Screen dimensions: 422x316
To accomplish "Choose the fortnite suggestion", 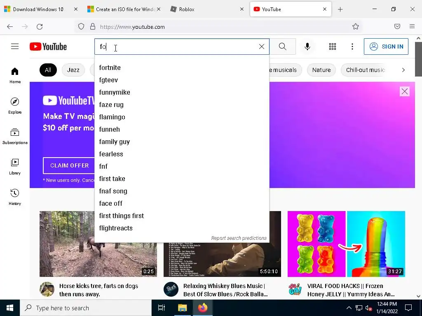I will tap(182, 68).
